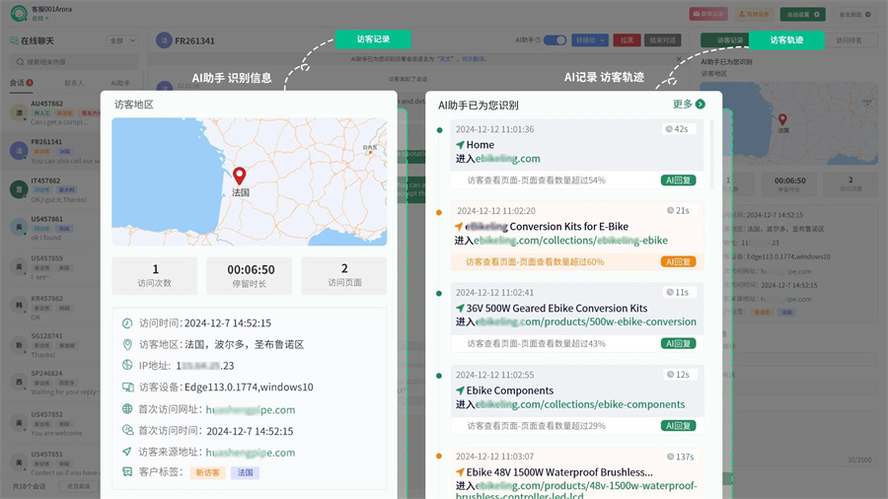Screen dimensions: 888x499
Task: Switch to the 访客轨迹 tab
Action: point(785,40)
